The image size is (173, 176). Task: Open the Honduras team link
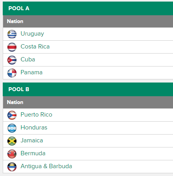pos(34,128)
